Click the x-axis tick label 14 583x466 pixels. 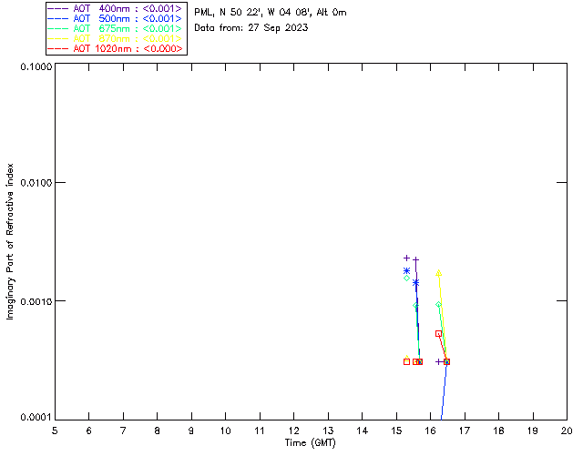363,431
